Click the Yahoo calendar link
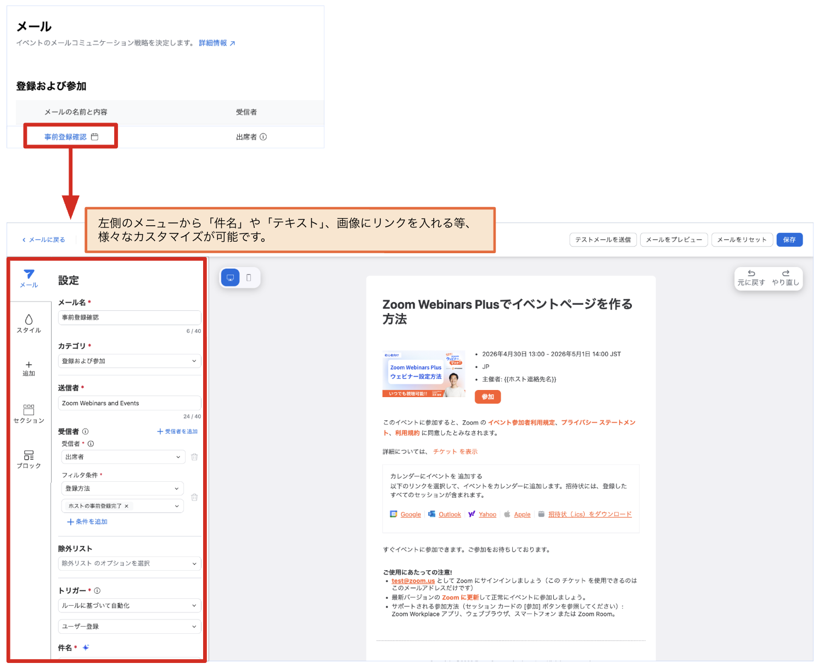 click(x=487, y=515)
